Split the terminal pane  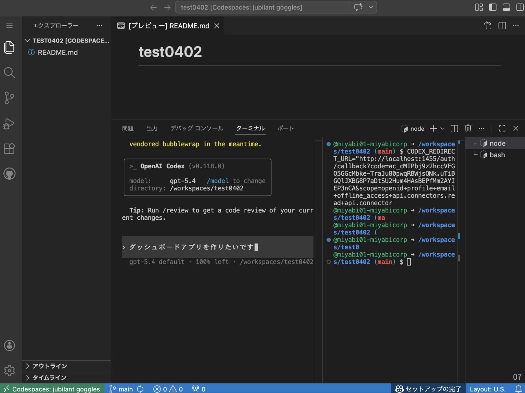pyautogui.click(x=454, y=129)
